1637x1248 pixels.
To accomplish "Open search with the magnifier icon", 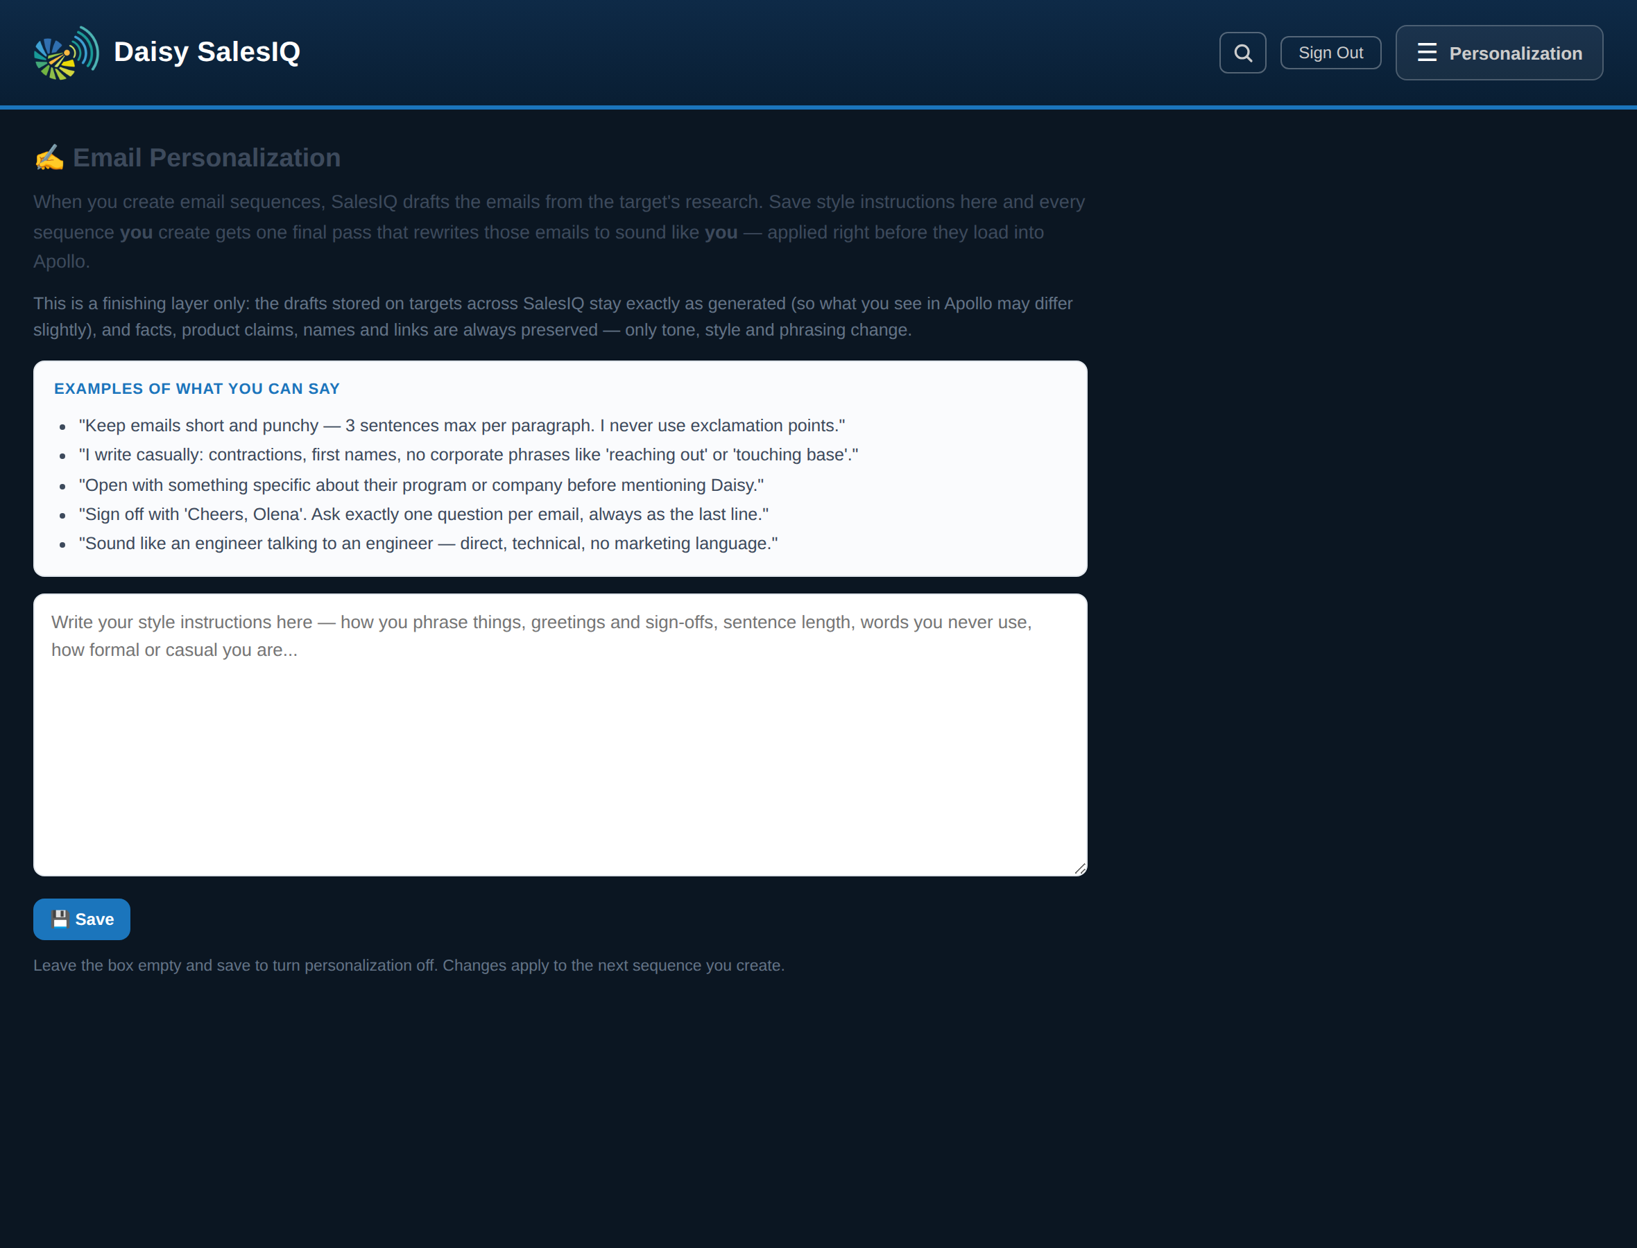I will [1242, 53].
